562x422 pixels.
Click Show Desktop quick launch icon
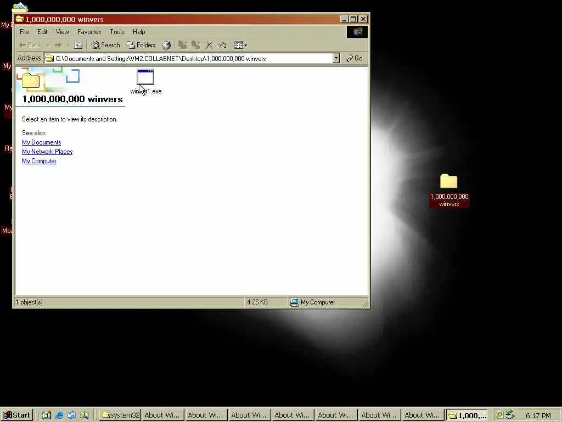[x=47, y=415]
